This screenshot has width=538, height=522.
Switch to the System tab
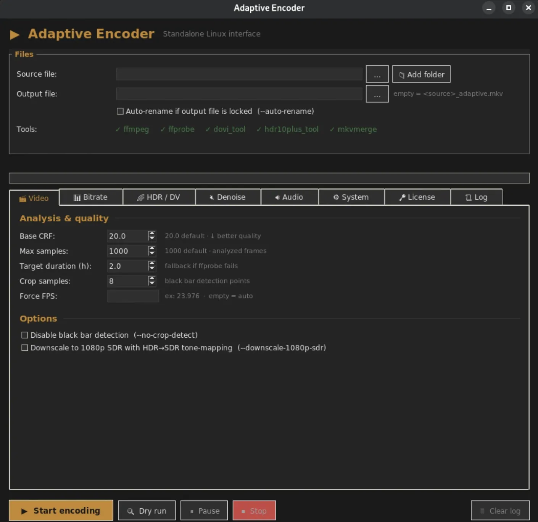tap(351, 197)
